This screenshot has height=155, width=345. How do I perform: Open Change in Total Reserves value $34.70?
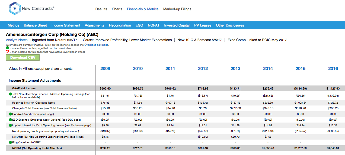coord(170,108)
